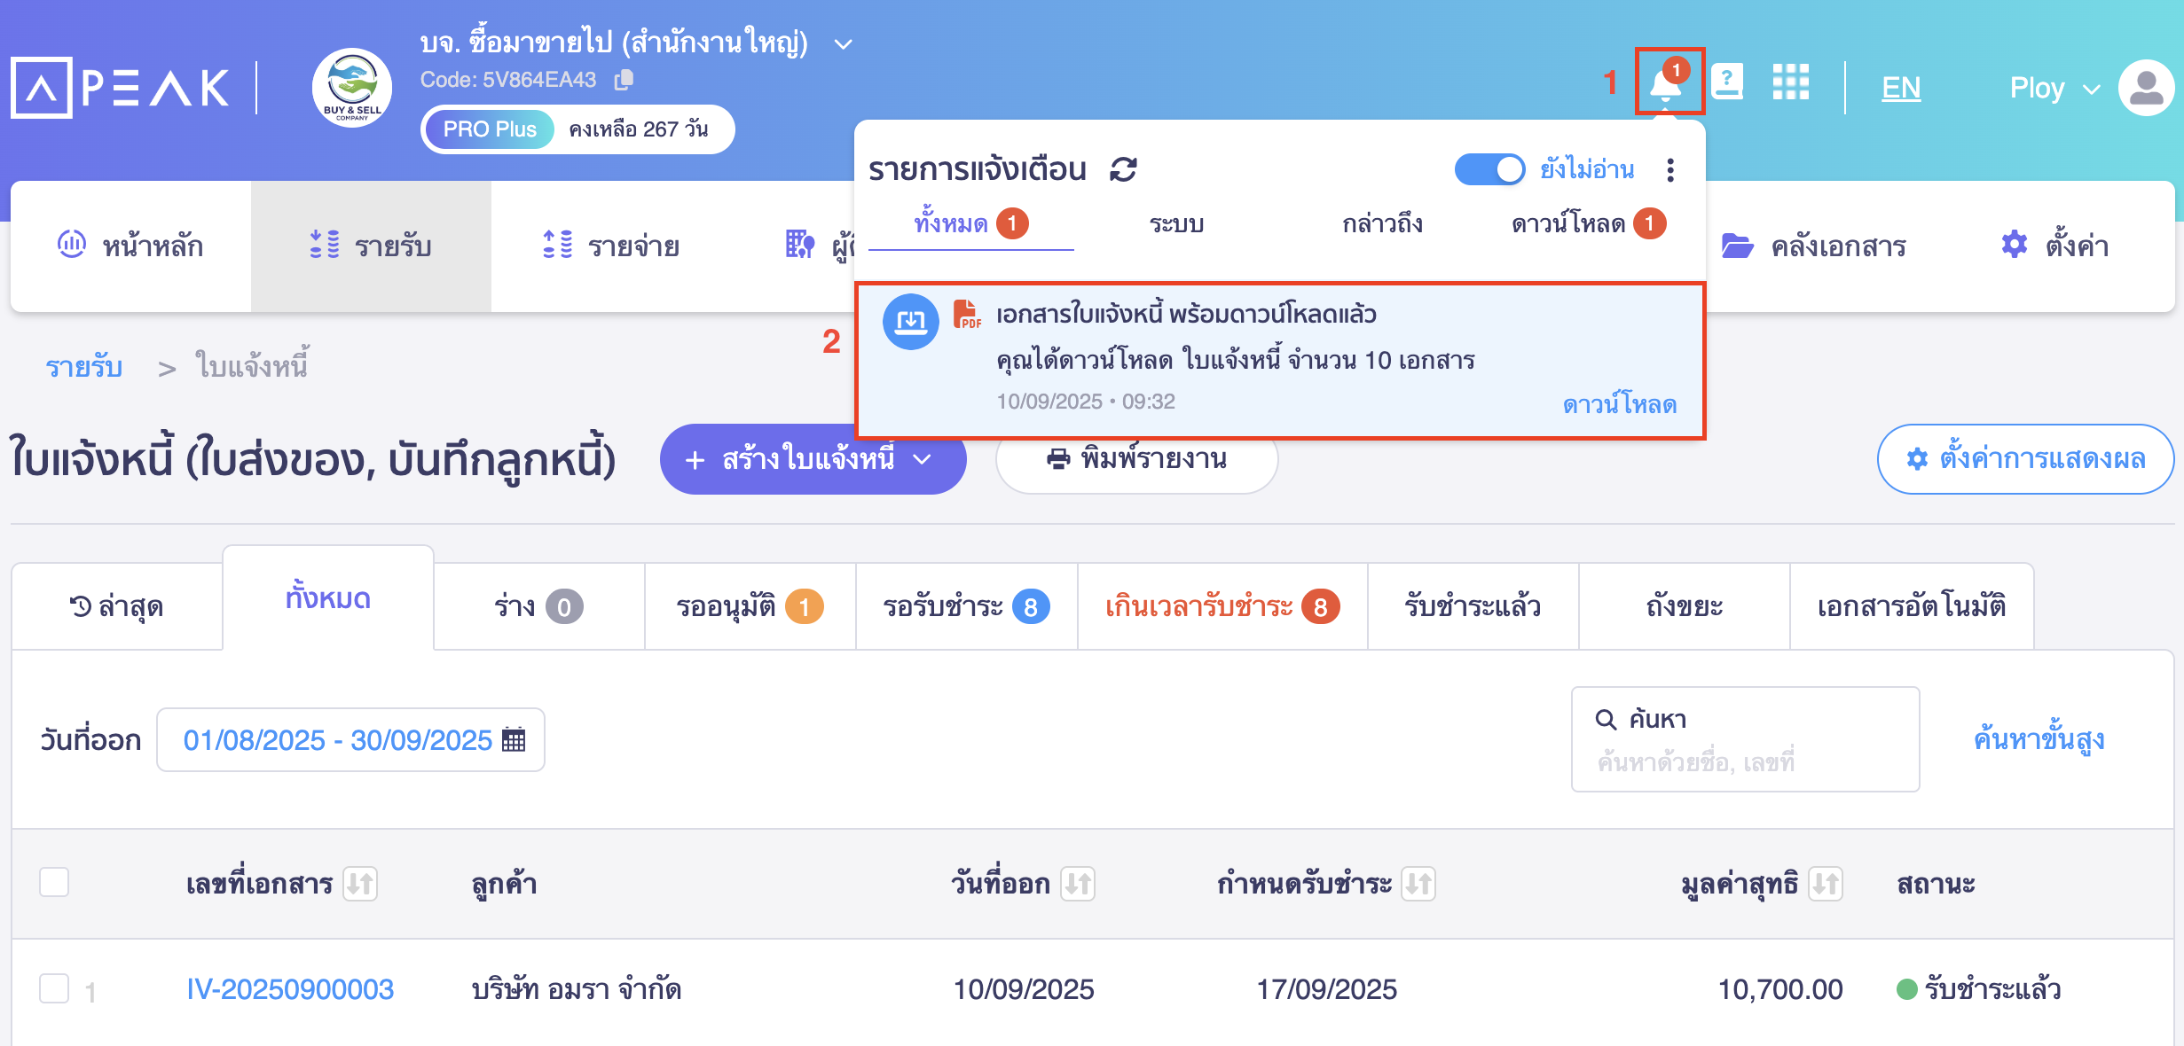Open the notification bell icon
This screenshot has height=1046, width=2184.
pyautogui.click(x=1667, y=83)
